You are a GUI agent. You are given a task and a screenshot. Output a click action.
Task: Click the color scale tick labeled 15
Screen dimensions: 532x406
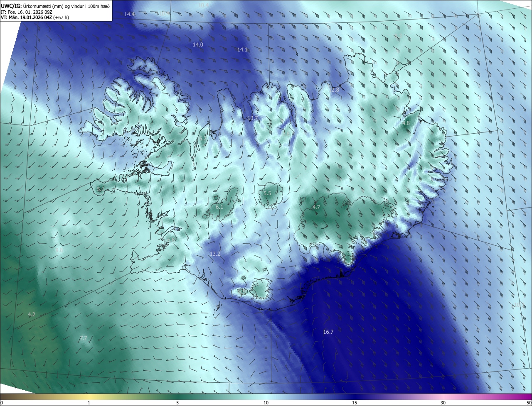355,403
